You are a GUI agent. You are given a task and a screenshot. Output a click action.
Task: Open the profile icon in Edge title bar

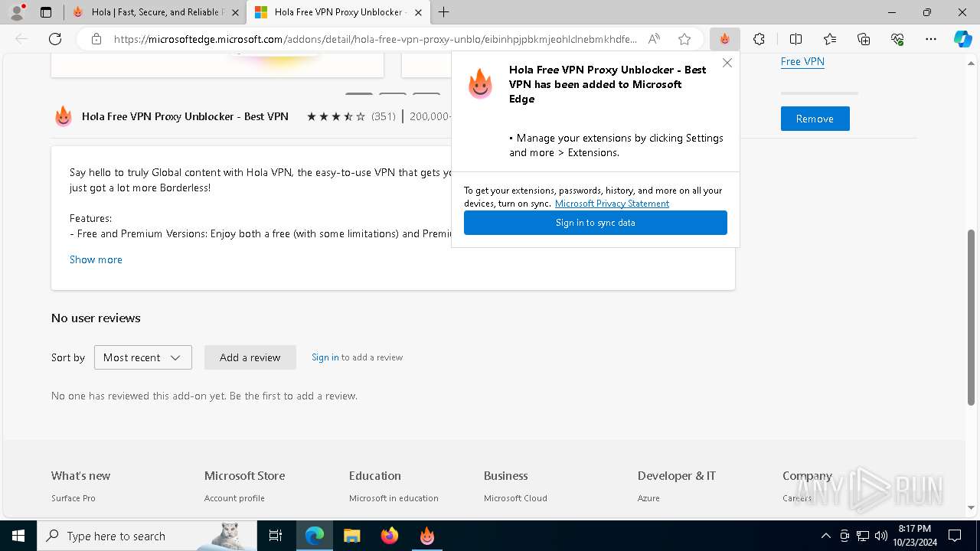(17, 12)
